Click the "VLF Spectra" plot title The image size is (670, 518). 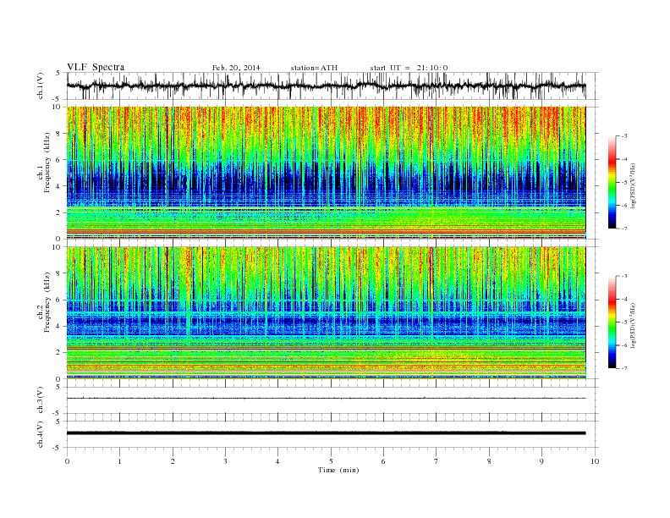tap(96, 67)
